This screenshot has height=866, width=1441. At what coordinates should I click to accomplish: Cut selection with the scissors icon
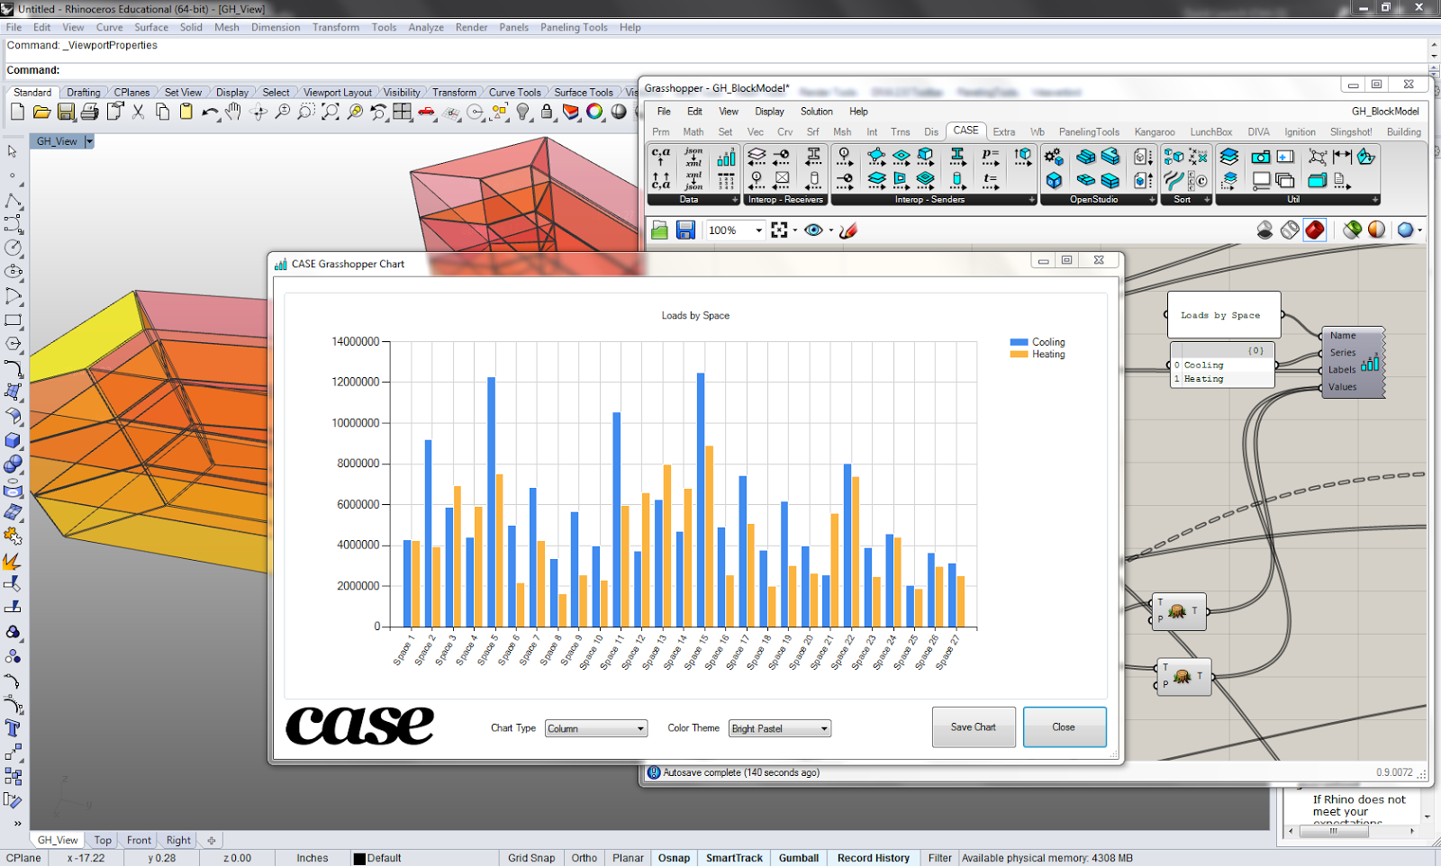point(138,112)
